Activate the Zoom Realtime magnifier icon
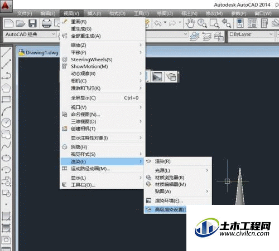This screenshot has width=279, height=251. [202, 23]
